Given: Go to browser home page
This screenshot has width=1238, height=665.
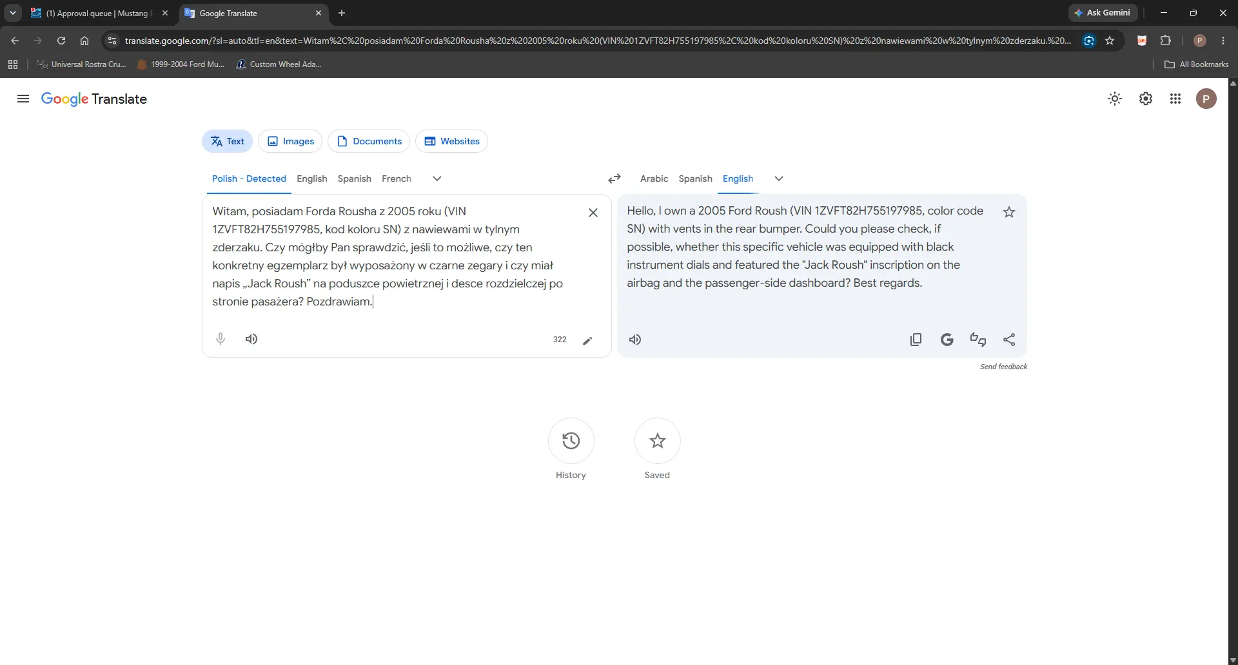Looking at the screenshot, I should coord(84,41).
